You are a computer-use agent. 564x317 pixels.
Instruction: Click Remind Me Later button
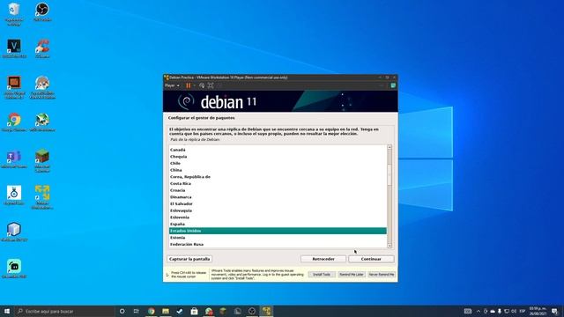[351, 274]
